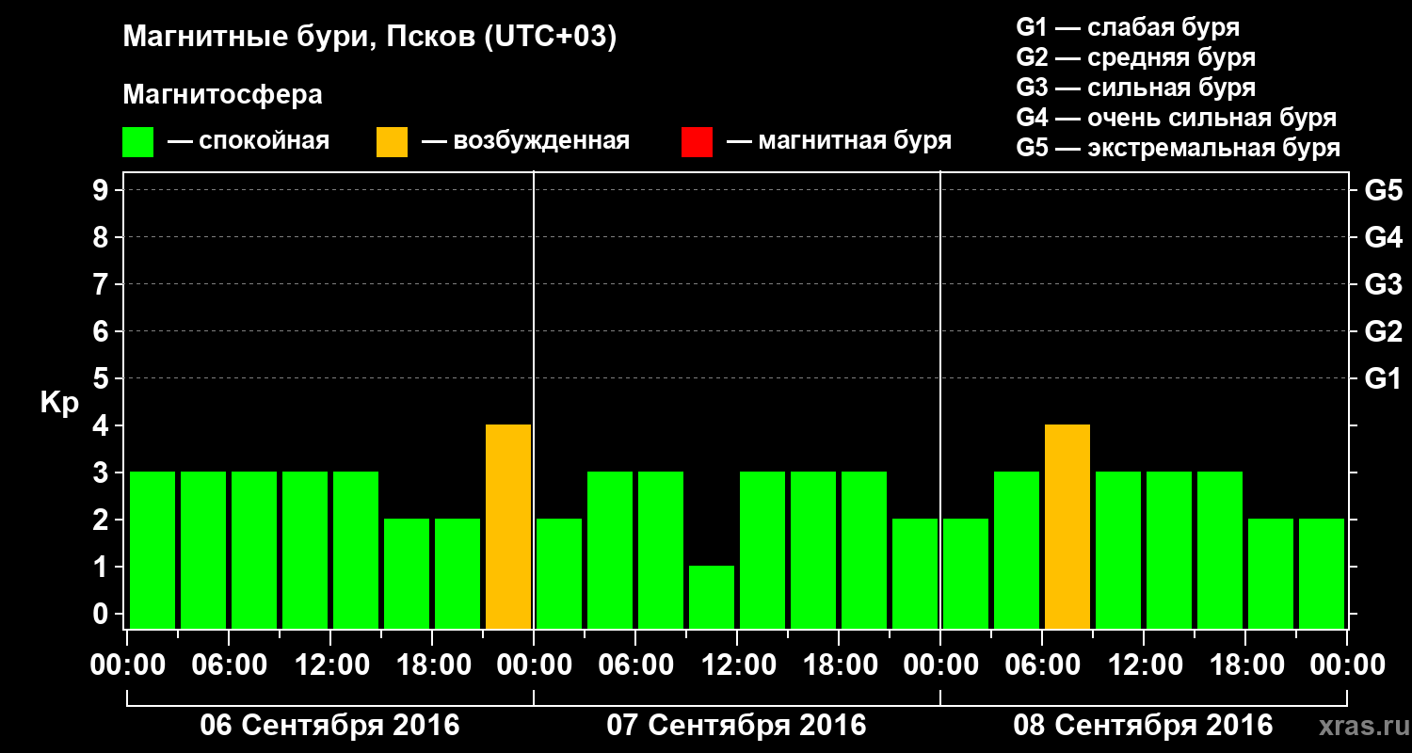Viewport: 1412px width, 753px height.
Task: Click the 'Kp' axis label
Action: tap(59, 403)
